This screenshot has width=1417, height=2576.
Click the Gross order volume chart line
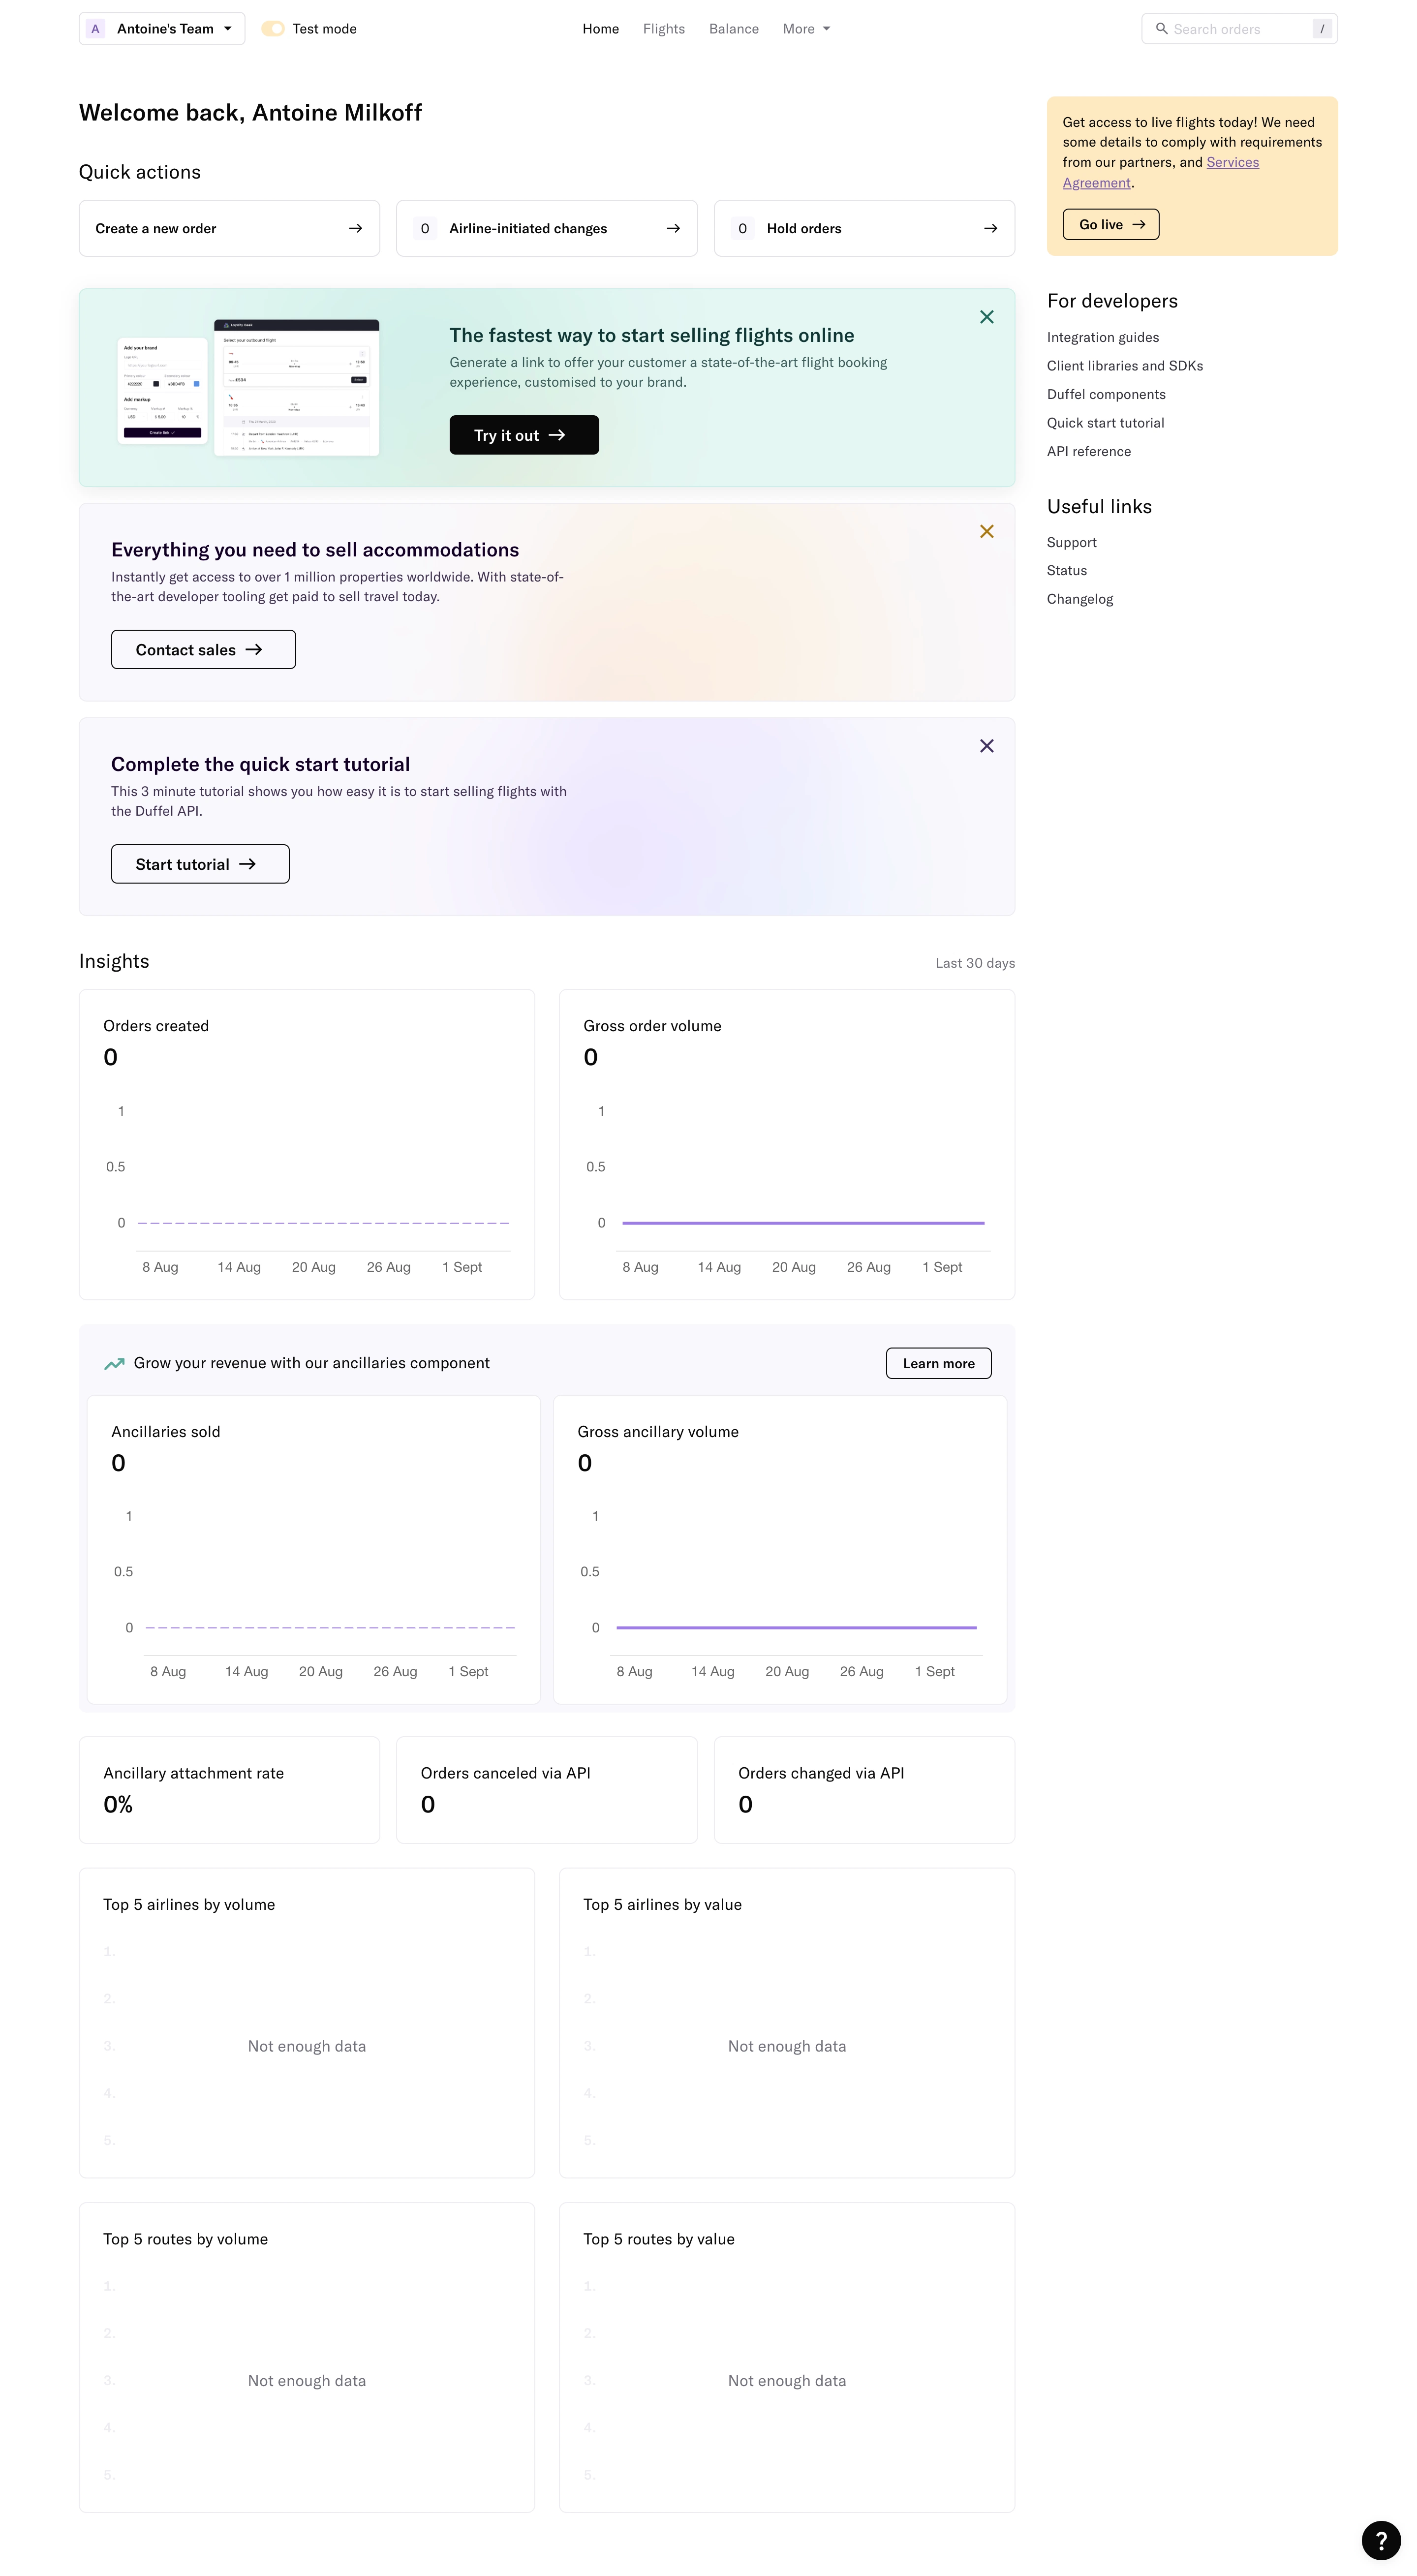[803, 1223]
